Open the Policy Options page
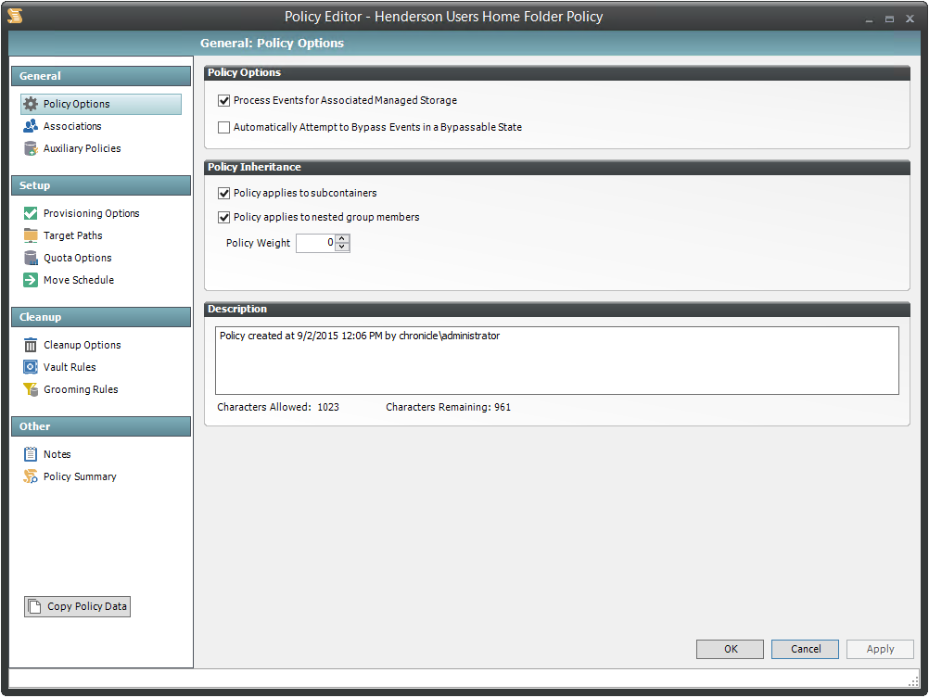929x698 pixels. (101, 104)
